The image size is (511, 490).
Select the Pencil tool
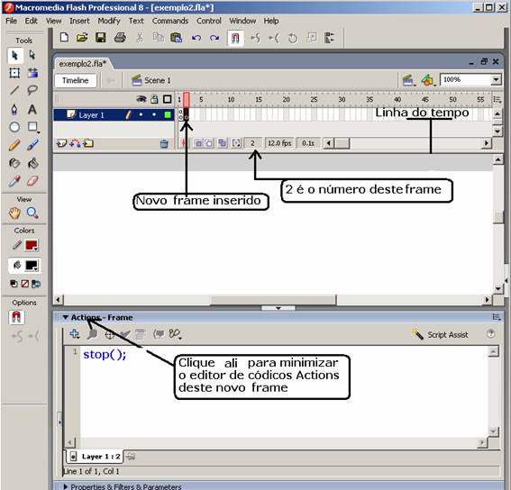14,145
